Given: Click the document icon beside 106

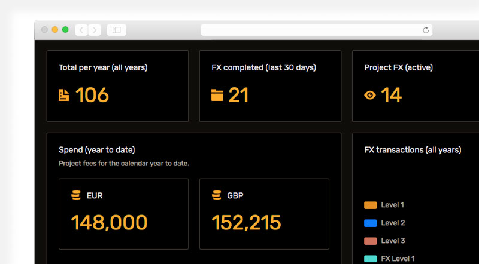Looking at the screenshot, I should click(63, 95).
